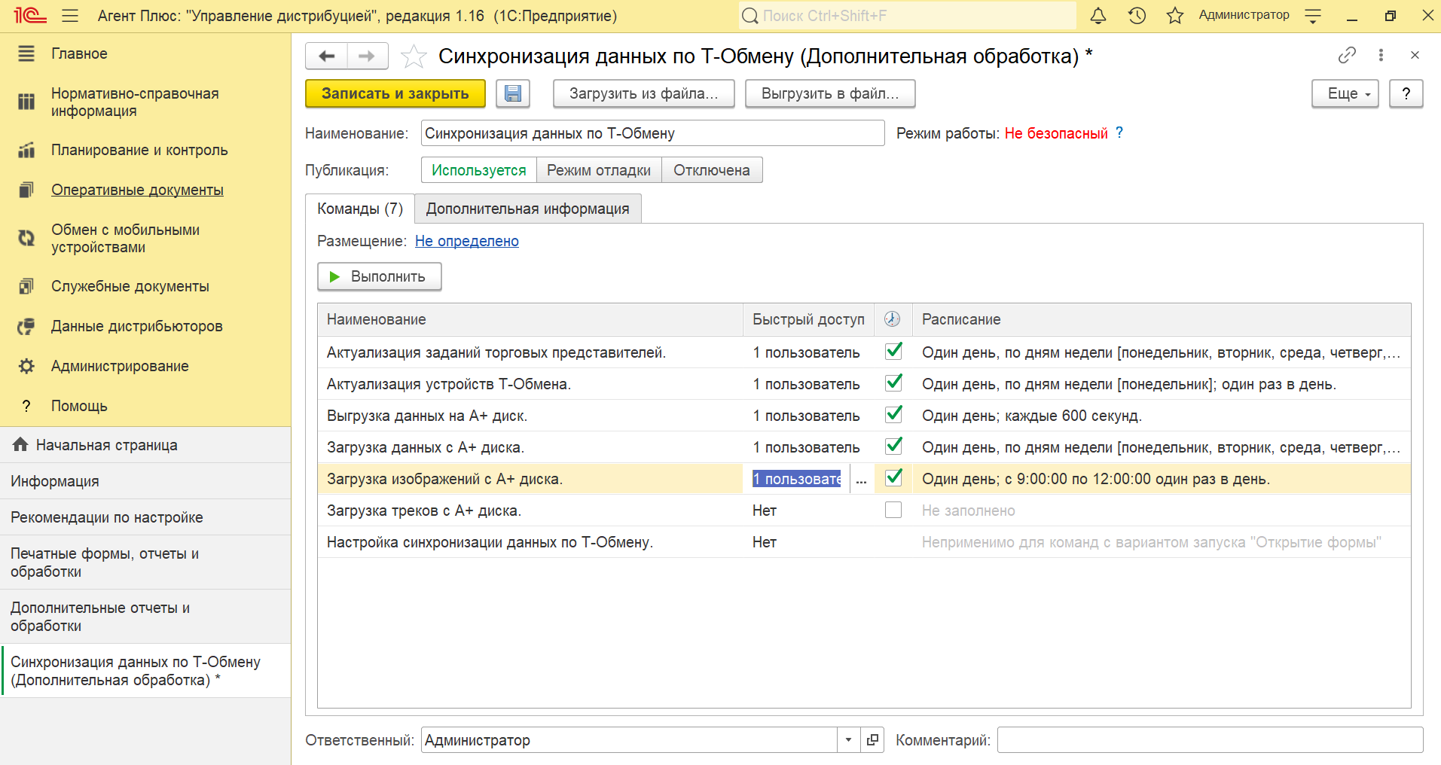Open the Не определено placement link
The width and height of the screenshot is (1441, 765).
pyautogui.click(x=467, y=241)
